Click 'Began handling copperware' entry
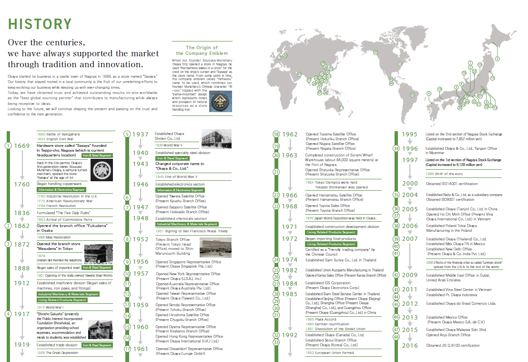Viewport: 528px width, 362px height. (59, 184)
